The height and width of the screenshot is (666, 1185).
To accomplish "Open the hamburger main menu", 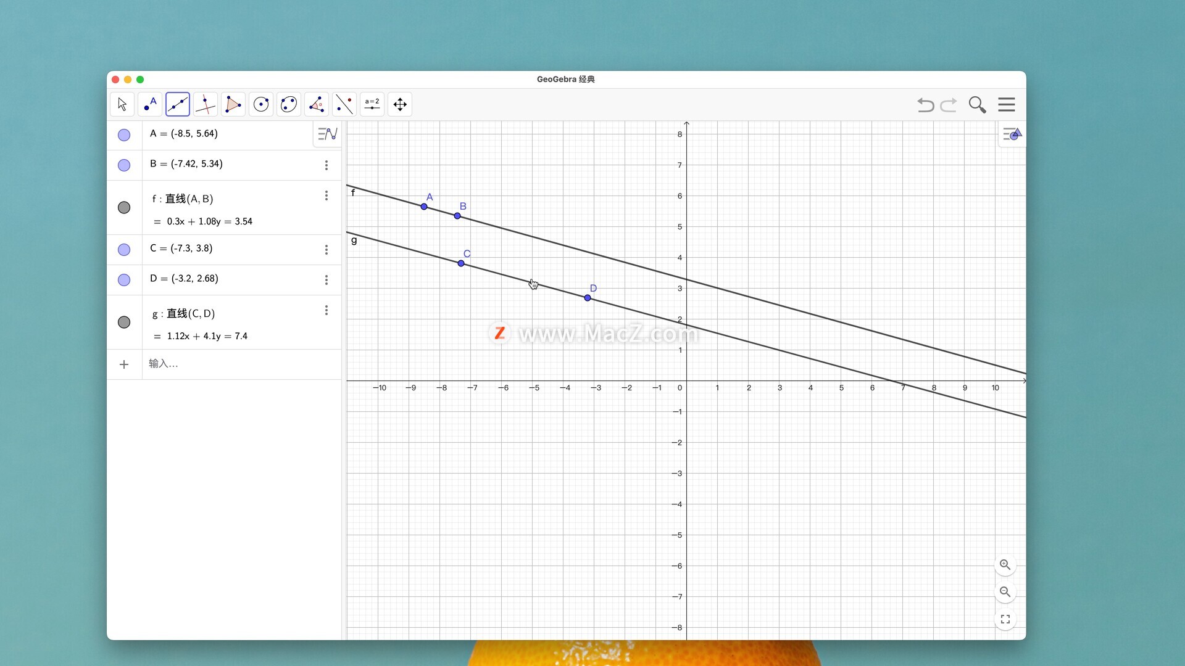I will [1007, 104].
